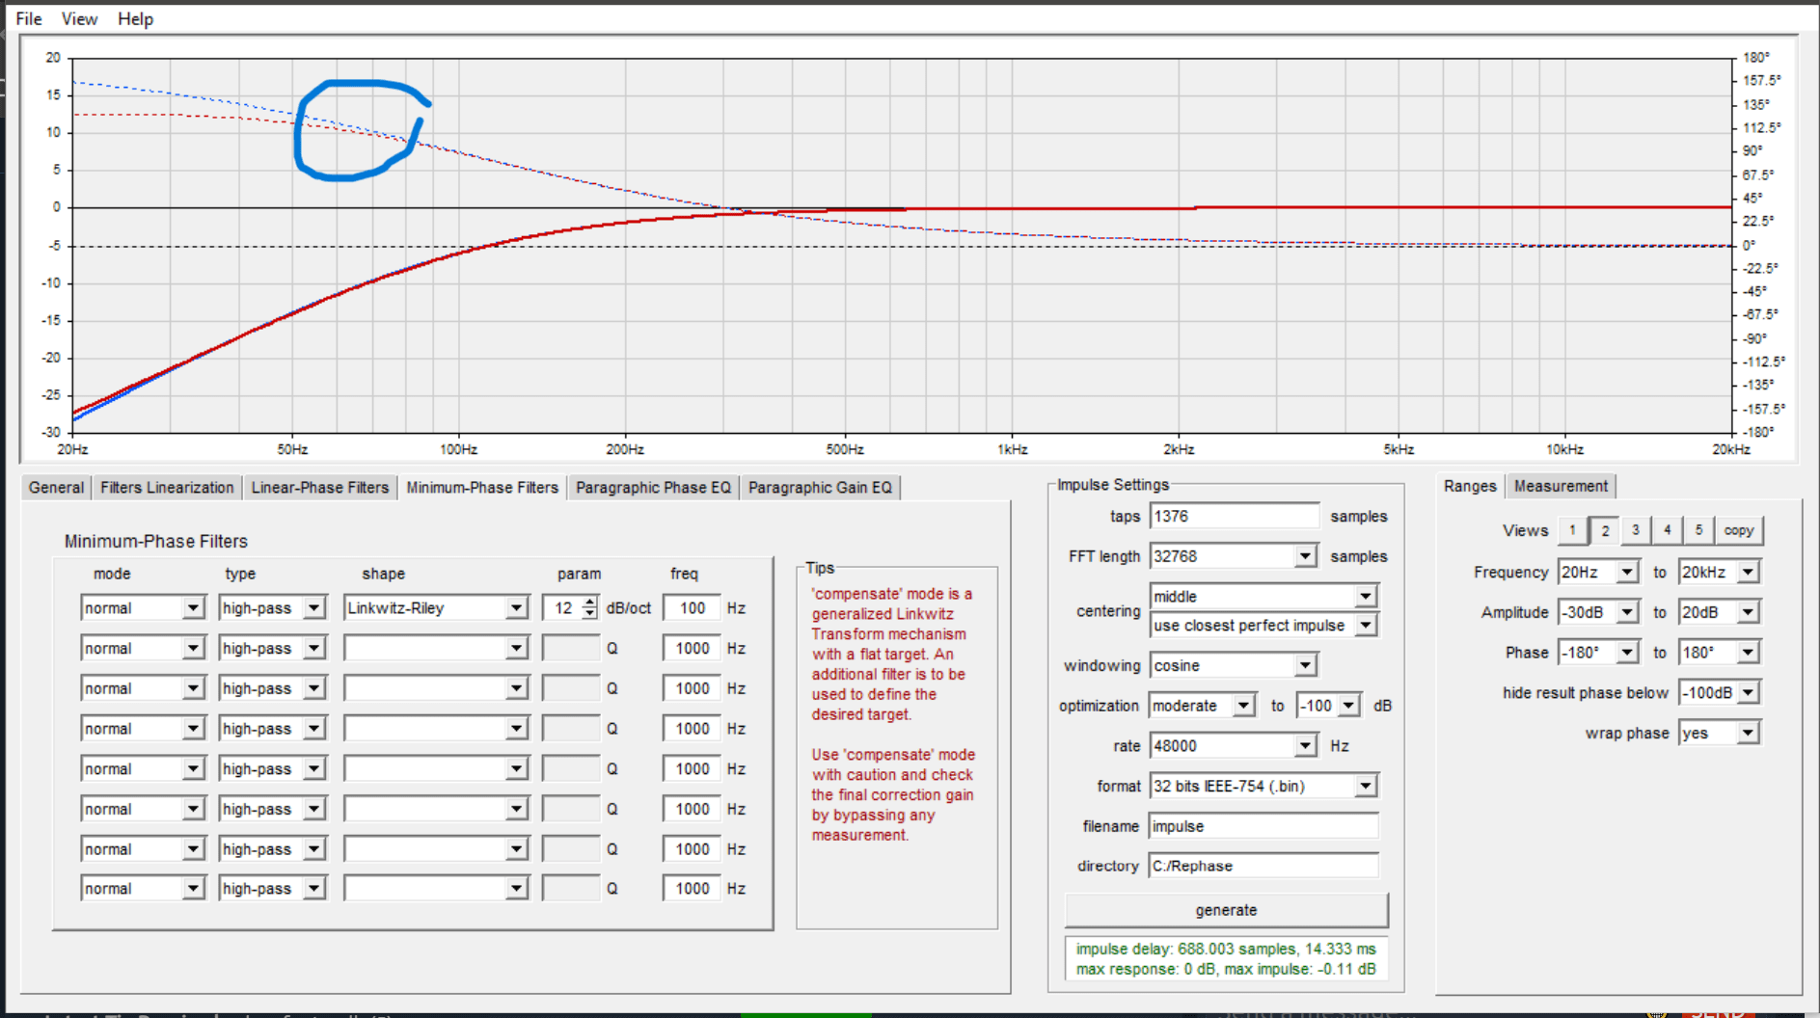
Task: Open the Paragraphic Phase EQ tab
Action: tap(653, 487)
